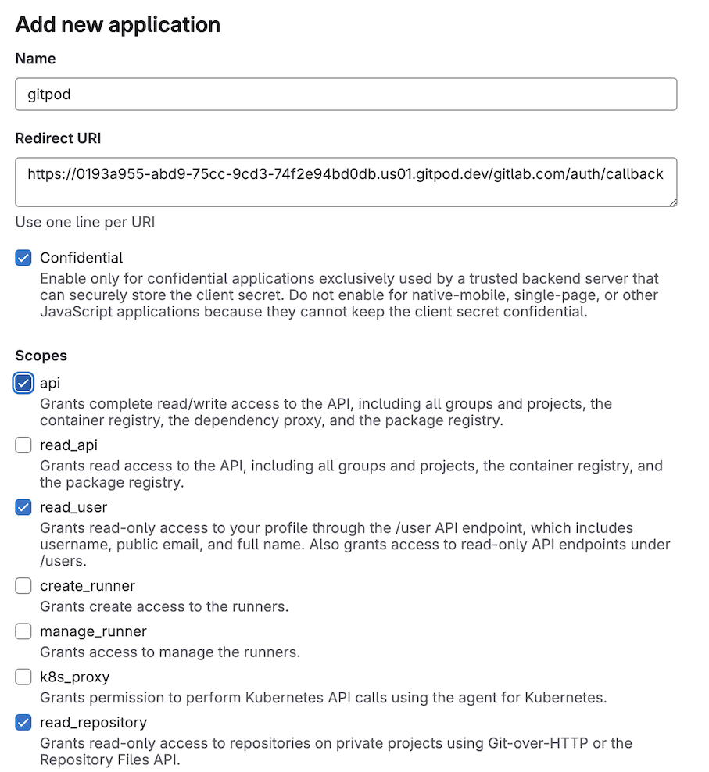The image size is (709, 772).
Task: Click the read_repository label text
Action: click(x=93, y=722)
